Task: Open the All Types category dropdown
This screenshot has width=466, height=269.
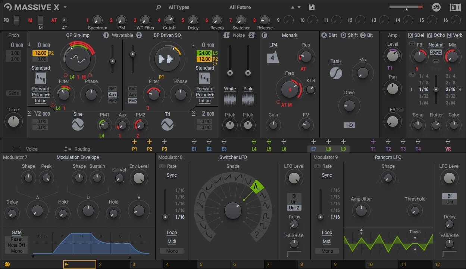Action: 179,7
